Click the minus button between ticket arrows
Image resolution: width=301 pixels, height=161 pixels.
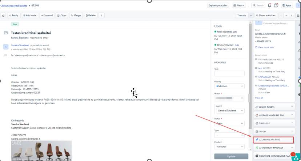(x=286, y=16)
